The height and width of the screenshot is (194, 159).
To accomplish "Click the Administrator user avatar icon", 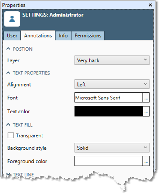I will click(x=12, y=19).
